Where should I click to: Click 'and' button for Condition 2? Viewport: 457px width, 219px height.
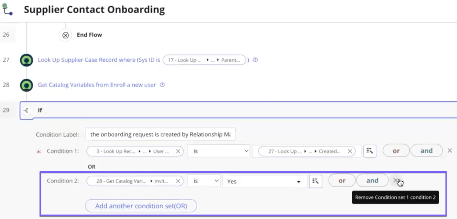pos(372,181)
